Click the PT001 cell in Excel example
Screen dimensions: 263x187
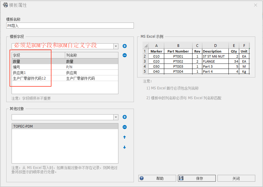(x=178, y=56)
